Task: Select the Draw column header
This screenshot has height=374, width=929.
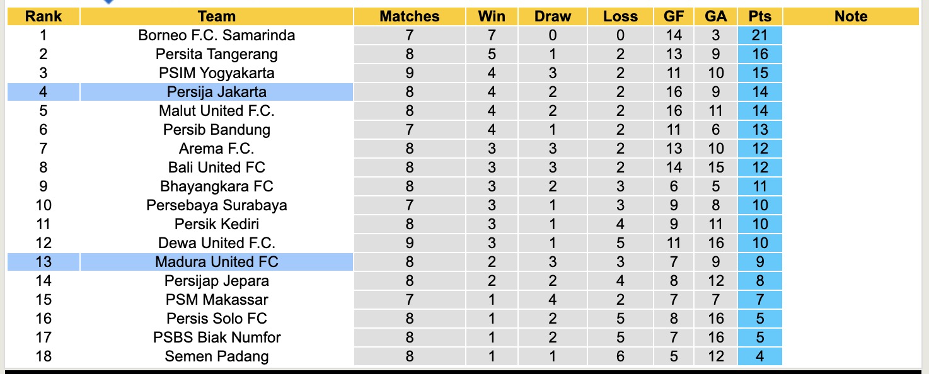Action: pos(552,16)
